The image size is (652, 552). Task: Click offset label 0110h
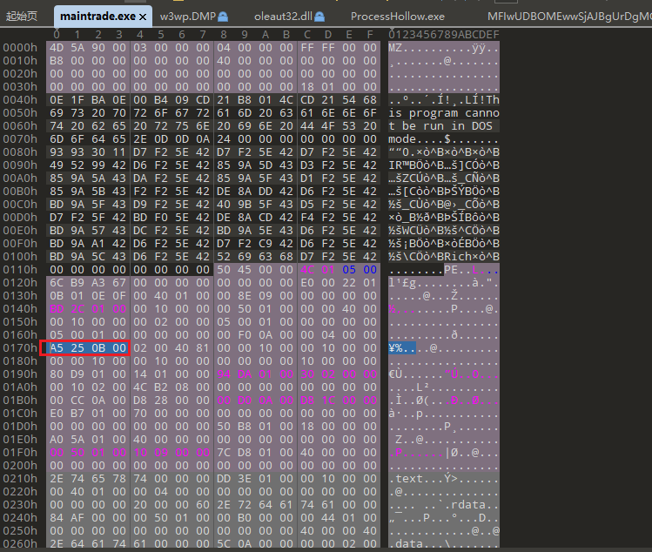(x=20, y=270)
